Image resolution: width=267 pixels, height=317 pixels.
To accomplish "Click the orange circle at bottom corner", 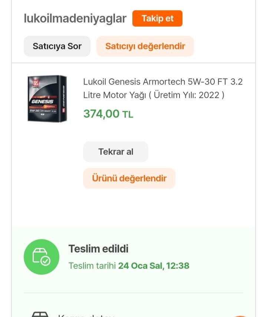I will [240, 316].
